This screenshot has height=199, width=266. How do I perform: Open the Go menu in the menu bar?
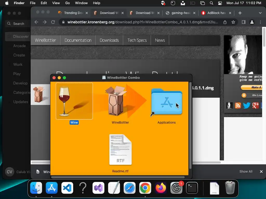pos(68,3)
